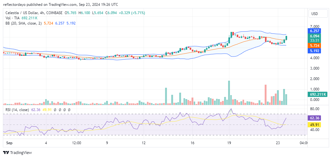Click the 40.00 RSI axis tick
The image size is (332, 158).
[315, 129]
